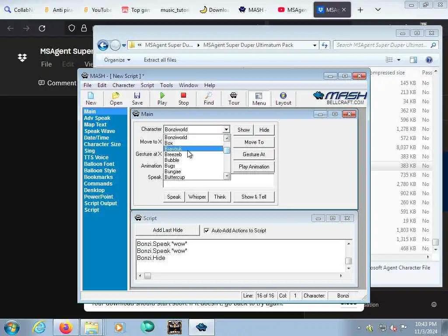Click the Layout toolbar icon

click(x=283, y=98)
